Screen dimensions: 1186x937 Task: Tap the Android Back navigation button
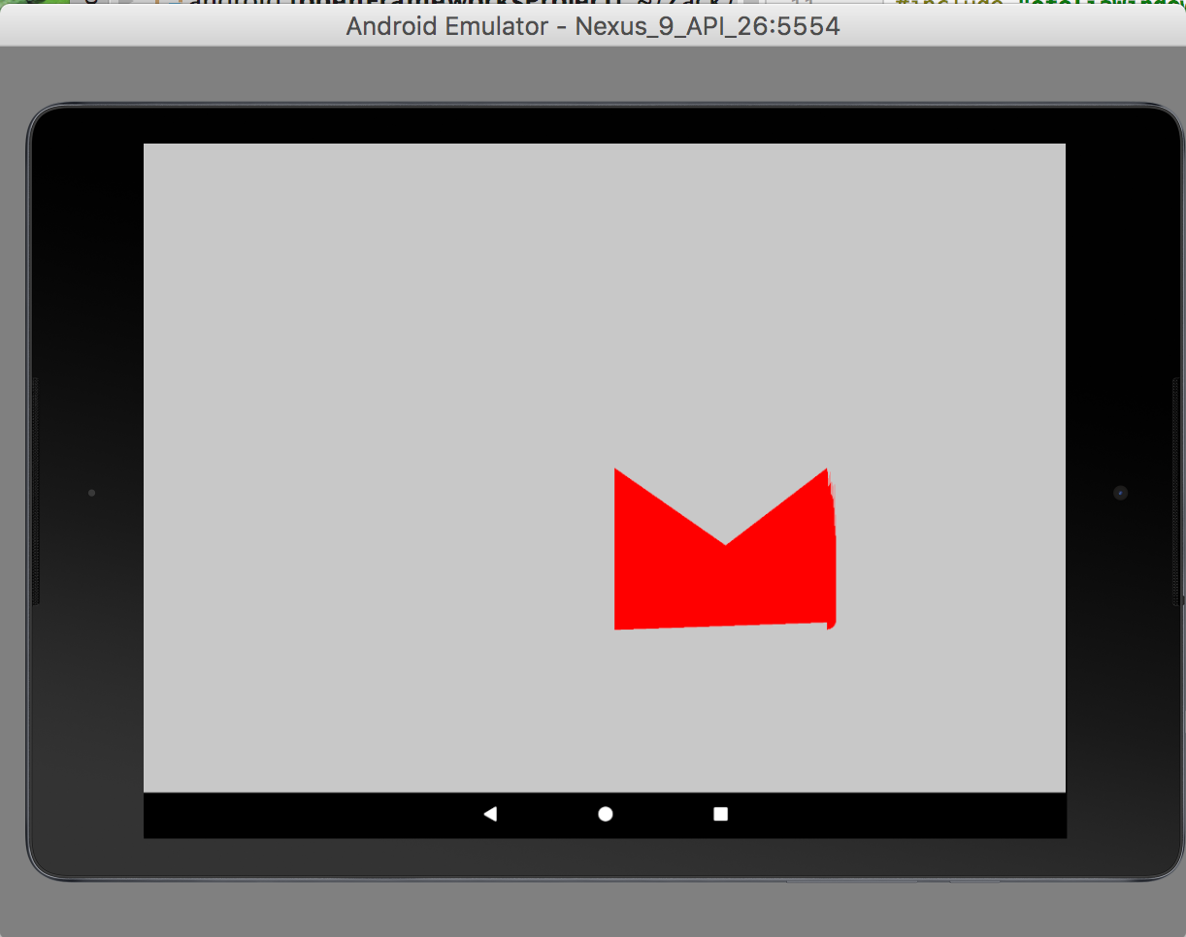pos(490,814)
